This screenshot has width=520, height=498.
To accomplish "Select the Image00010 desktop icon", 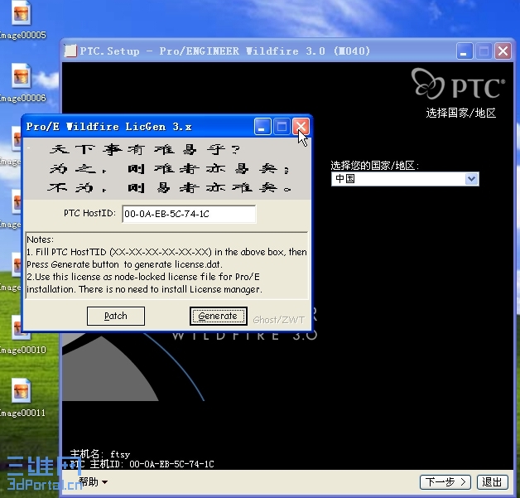I will 22,335.
